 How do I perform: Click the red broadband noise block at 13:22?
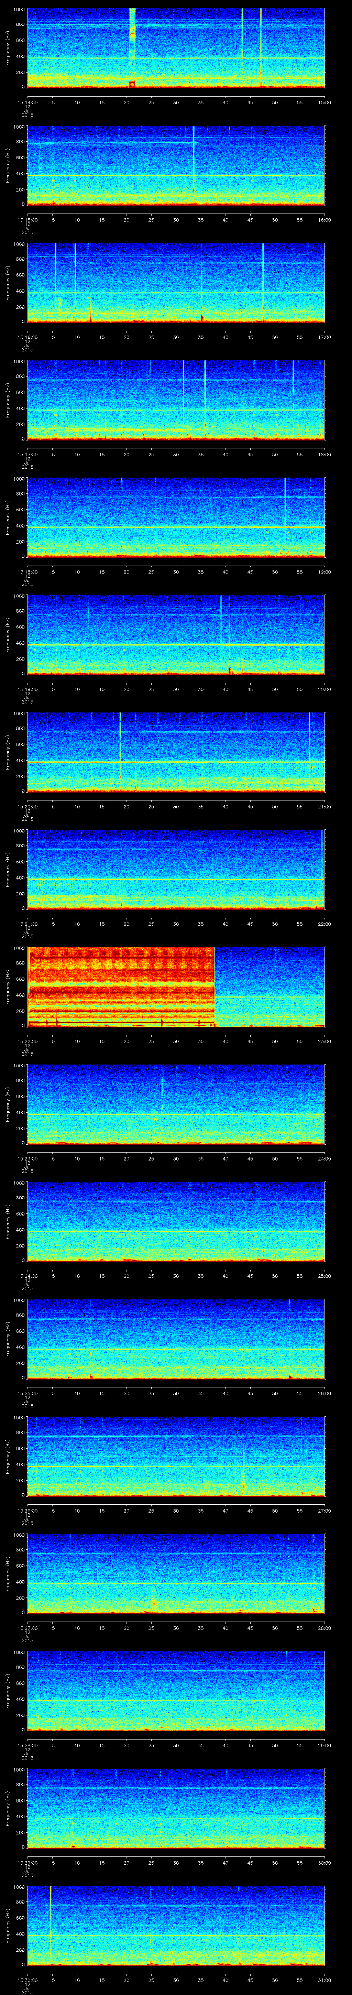point(121,986)
